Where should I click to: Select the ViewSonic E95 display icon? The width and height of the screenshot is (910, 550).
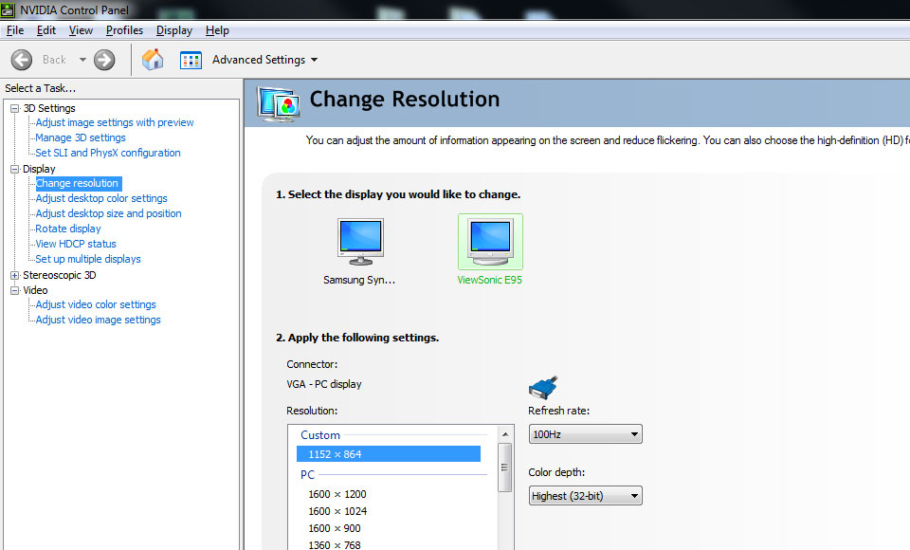(x=490, y=242)
